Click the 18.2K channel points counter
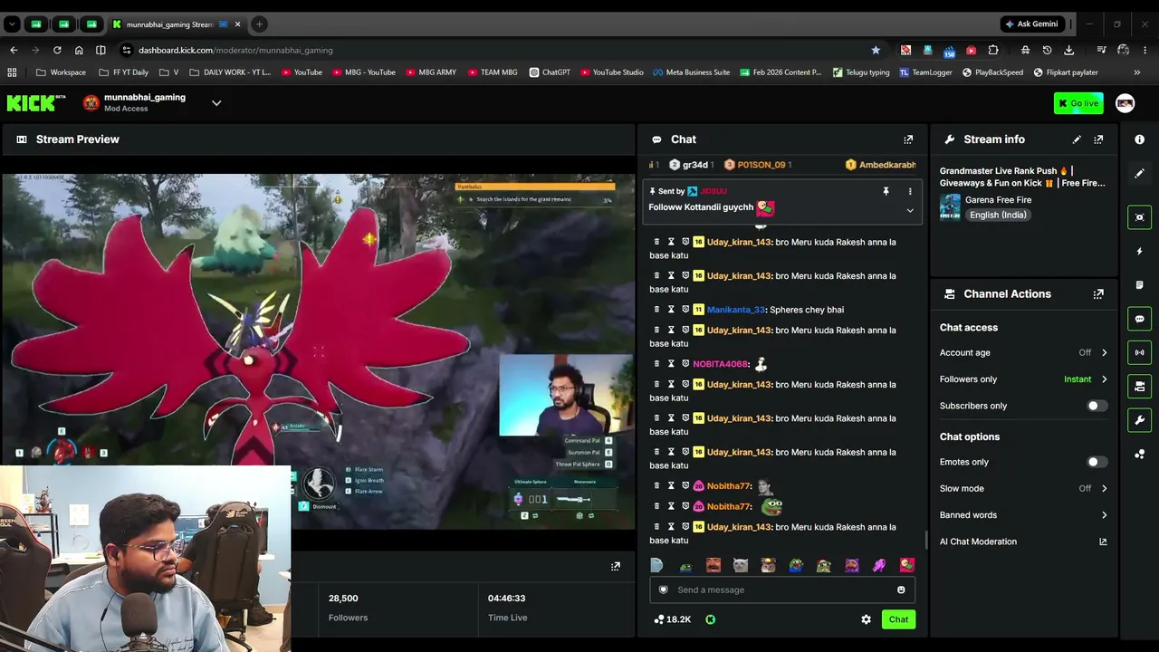Image resolution: width=1159 pixels, height=652 pixels. coord(672,619)
